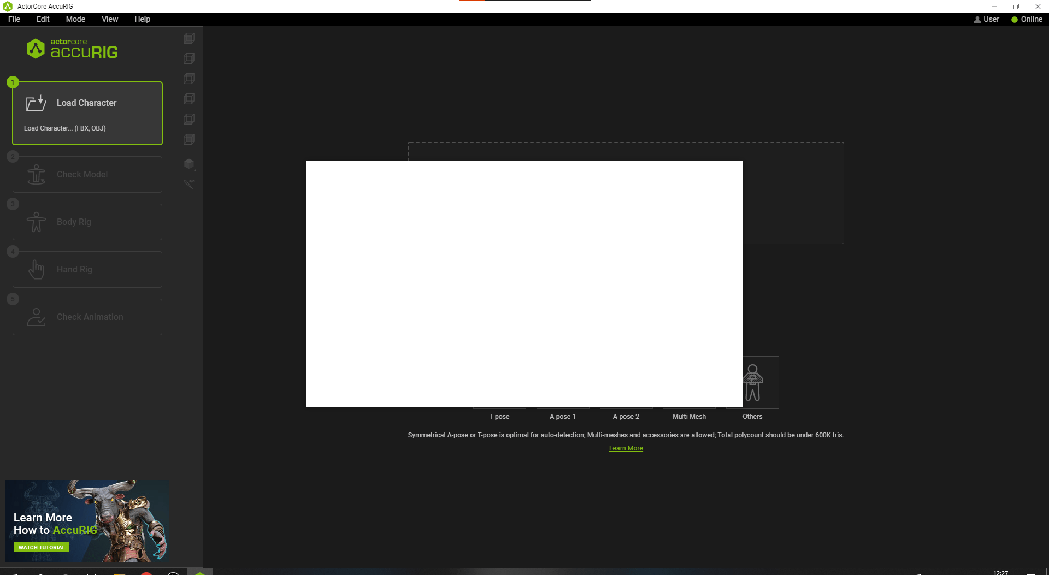Expand display mode options via the corner arrow

coord(195,170)
